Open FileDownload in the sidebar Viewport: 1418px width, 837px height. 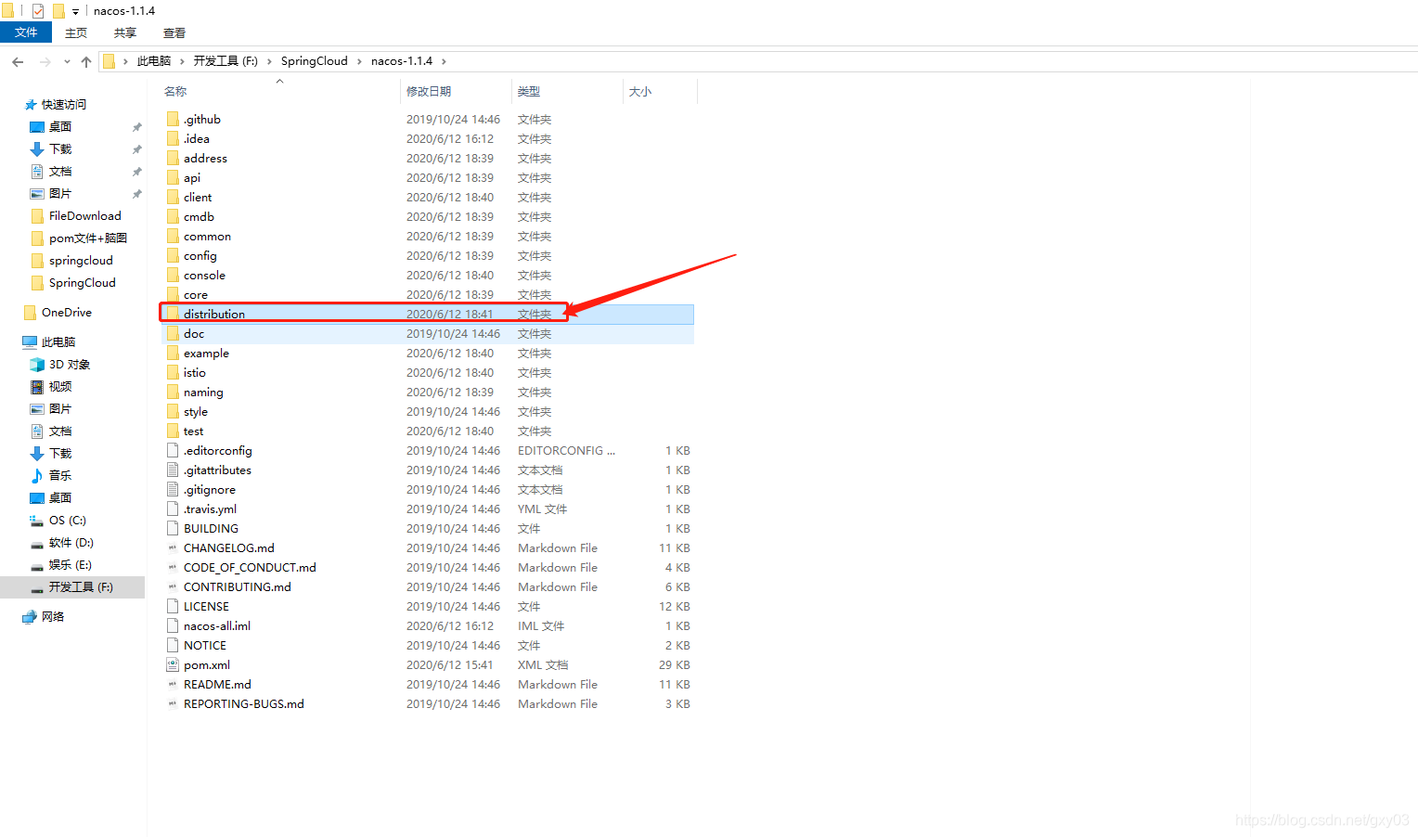84,216
